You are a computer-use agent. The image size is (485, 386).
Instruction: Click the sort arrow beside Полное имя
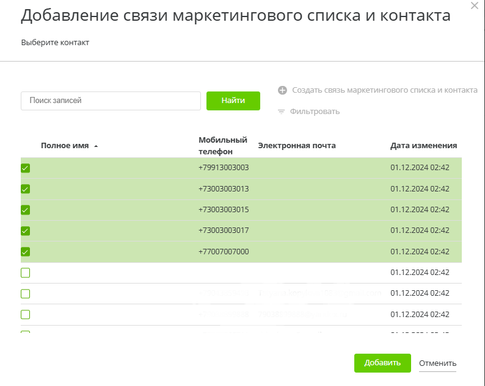click(x=96, y=146)
